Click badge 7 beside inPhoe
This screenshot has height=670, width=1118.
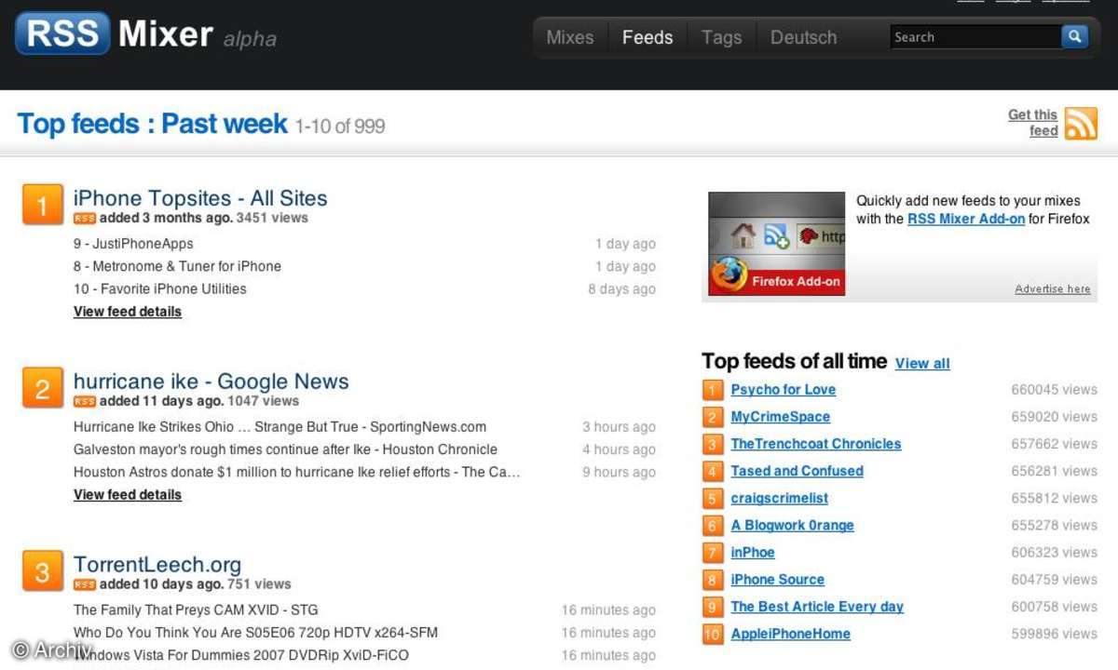click(x=712, y=553)
